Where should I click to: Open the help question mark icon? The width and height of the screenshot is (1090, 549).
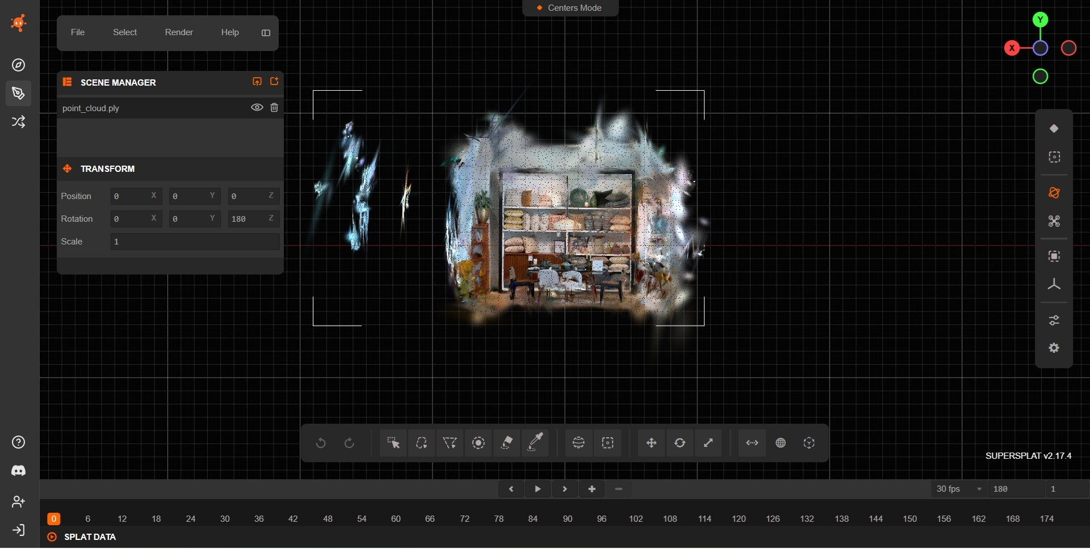click(x=19, y=443)
